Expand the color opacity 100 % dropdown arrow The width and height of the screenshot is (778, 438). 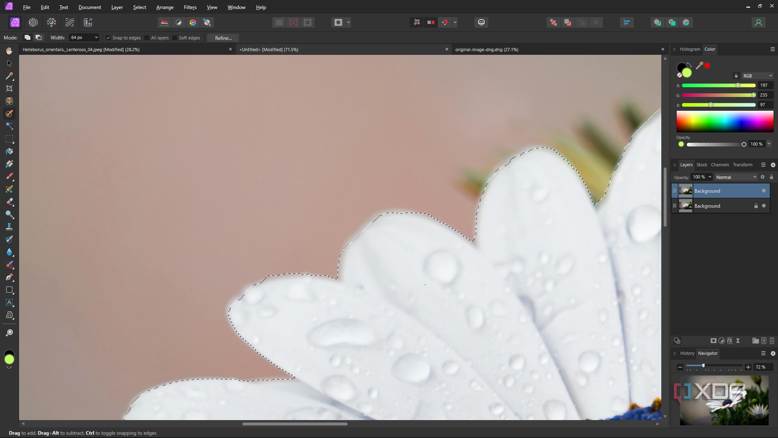point(769,144)
